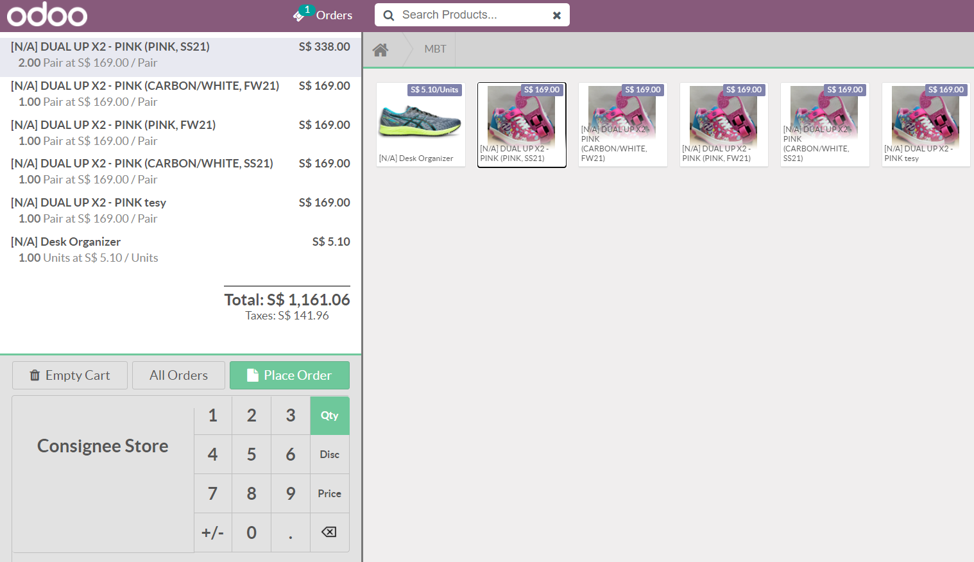This screenshot has width=974, height=562.
Task: Click Empty Cart button
Action: [x=70, y=375]
